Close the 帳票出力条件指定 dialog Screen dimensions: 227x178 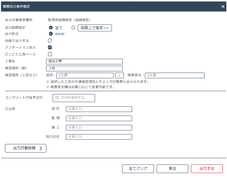click(x=223, y=6)
